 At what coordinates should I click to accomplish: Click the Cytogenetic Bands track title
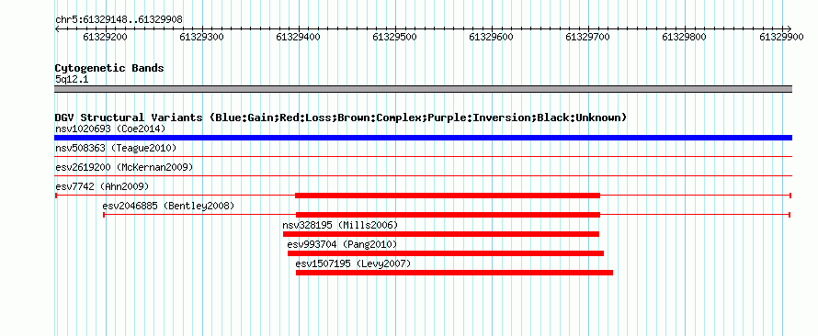(109, 68)
